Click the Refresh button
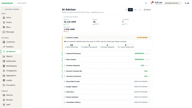 [x=147, y=10]
